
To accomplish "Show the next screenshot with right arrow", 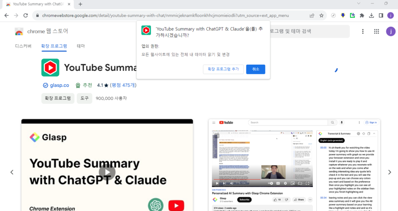I will pos(389,172).
